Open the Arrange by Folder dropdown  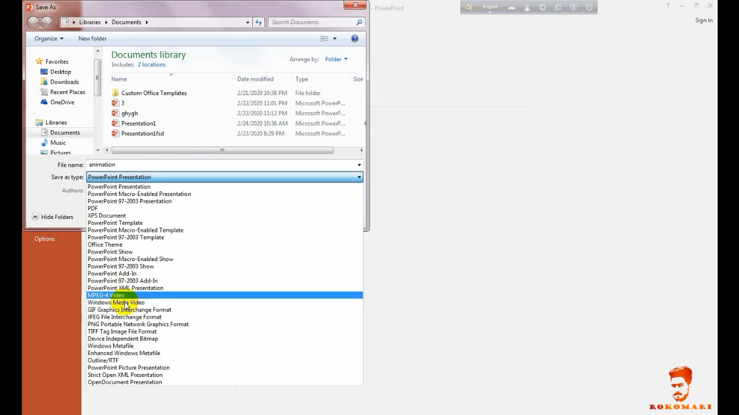pyautogui.click(x=336, y=59)
